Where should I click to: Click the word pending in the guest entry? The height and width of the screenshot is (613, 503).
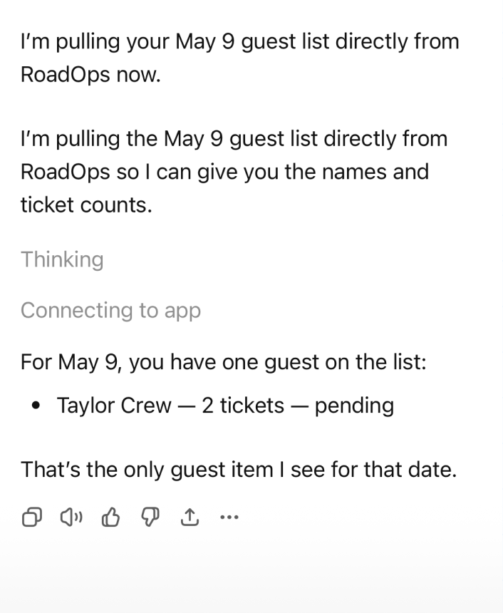coord(354,406)
